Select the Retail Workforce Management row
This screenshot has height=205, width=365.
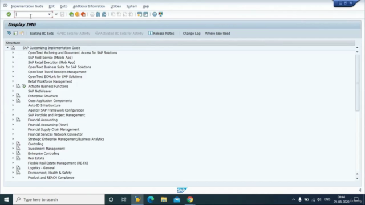click(x=50, y=81)
